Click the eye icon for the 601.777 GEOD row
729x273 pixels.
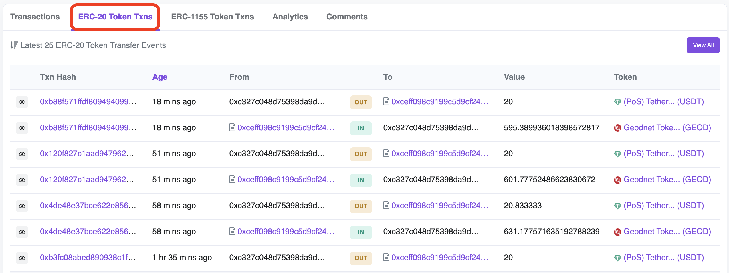(x=22, y=180)
